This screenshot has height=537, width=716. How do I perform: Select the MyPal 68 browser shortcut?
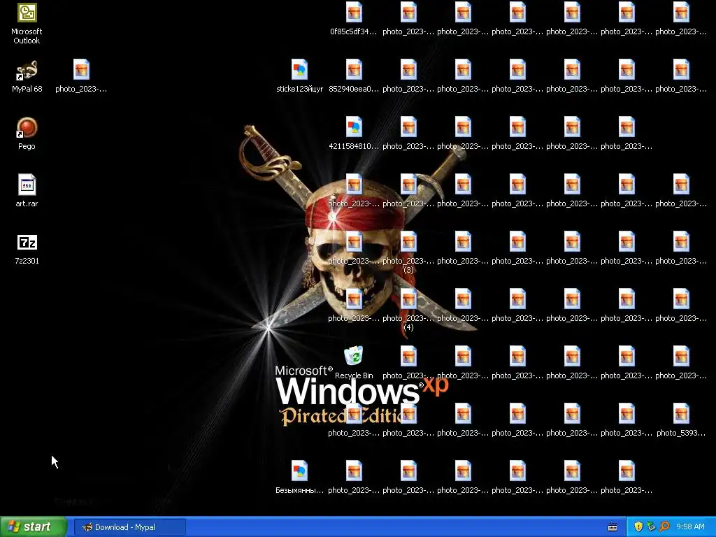(27, 76)
